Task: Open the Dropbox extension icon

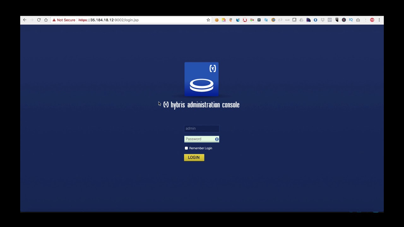Action: pos(323,20)
